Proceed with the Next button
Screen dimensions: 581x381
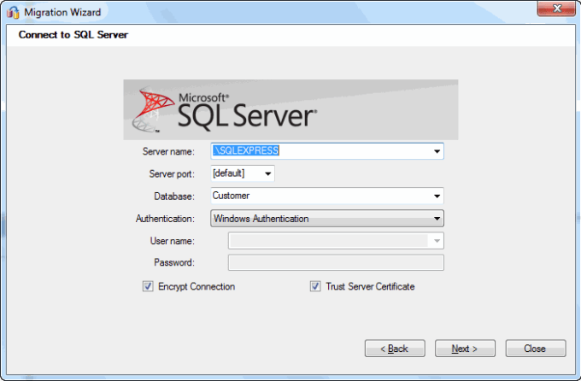(x=465, y=349)
